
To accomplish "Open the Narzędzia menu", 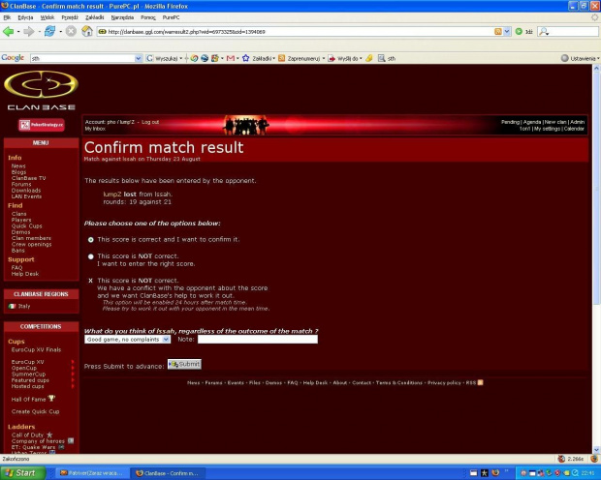I will 123,17.
